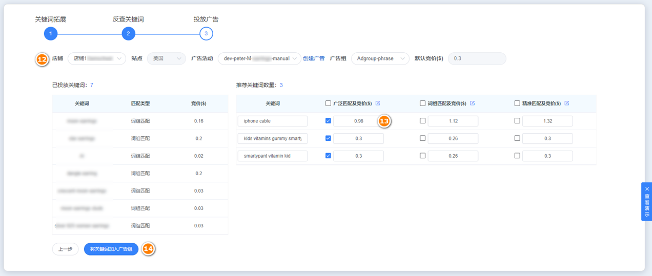The image size is (652, 276).
Task: Click the edit icon beside 精准匹配及竞价
Action: [566, 103]
